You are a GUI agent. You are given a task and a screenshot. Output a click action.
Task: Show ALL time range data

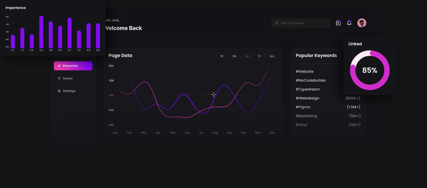click(x=272, y=56)
